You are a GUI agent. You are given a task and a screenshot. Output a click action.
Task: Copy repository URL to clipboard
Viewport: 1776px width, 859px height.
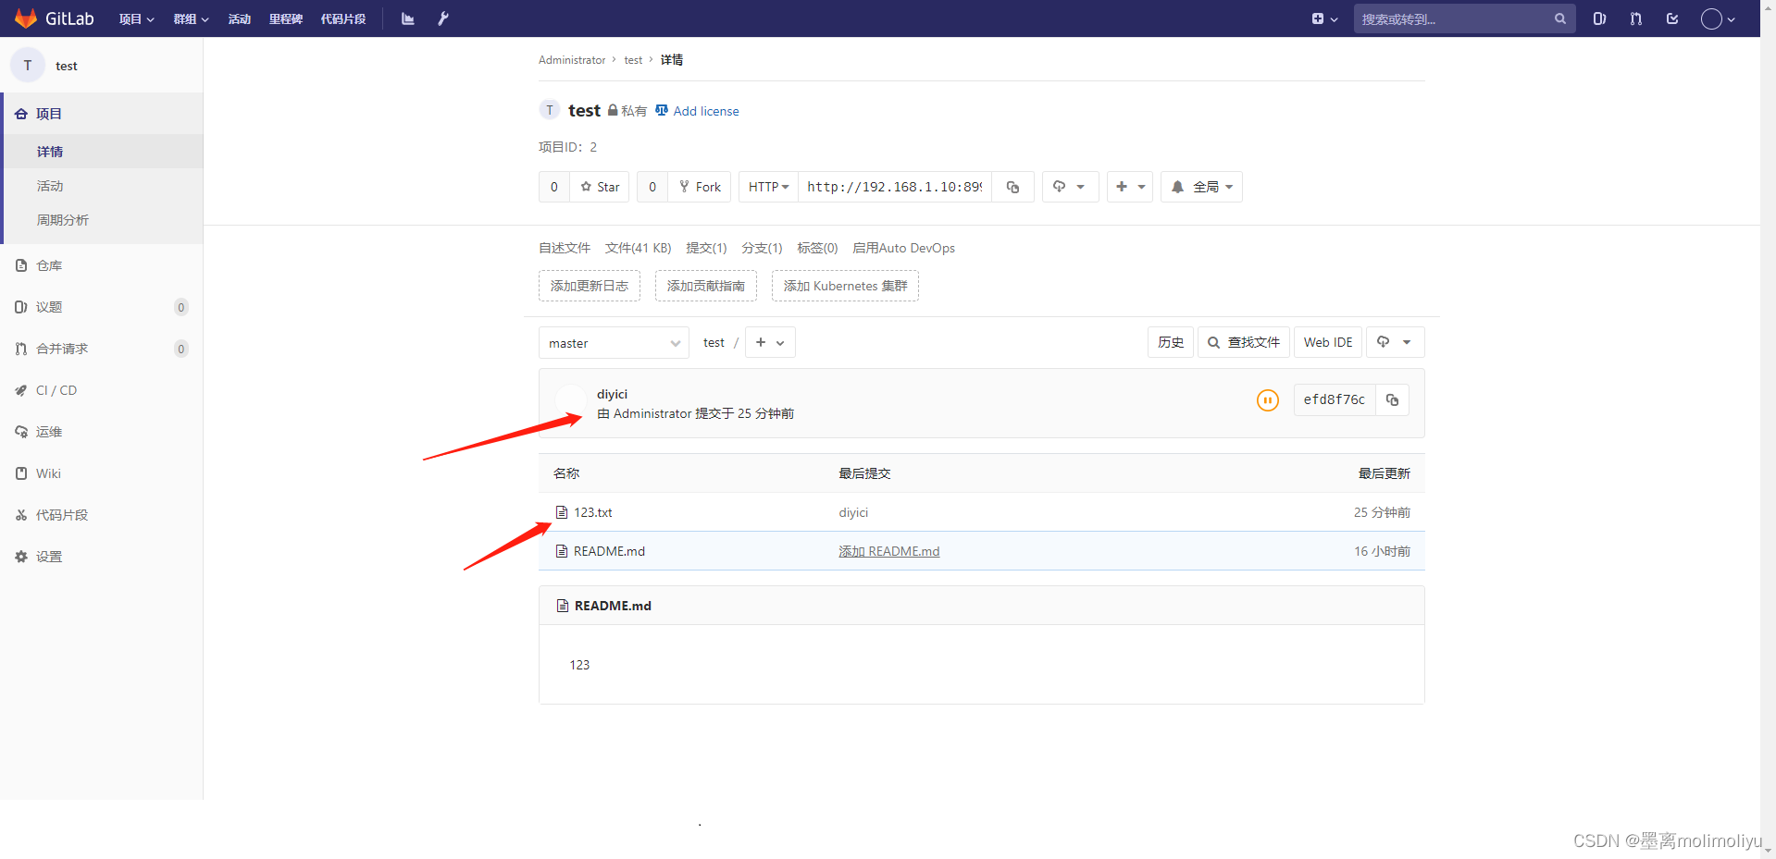(x=1013, y=187)
